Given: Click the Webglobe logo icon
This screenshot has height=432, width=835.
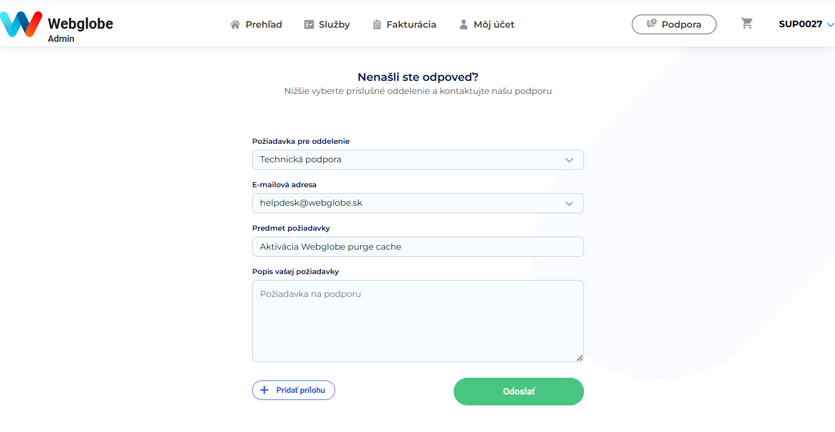Looking at the screenshot, I should click(x=21, y=24).
